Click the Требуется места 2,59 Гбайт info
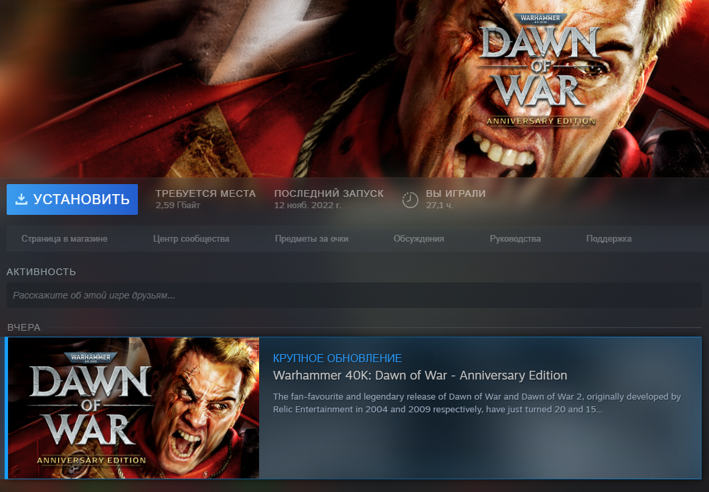 (x=206, y=199)
